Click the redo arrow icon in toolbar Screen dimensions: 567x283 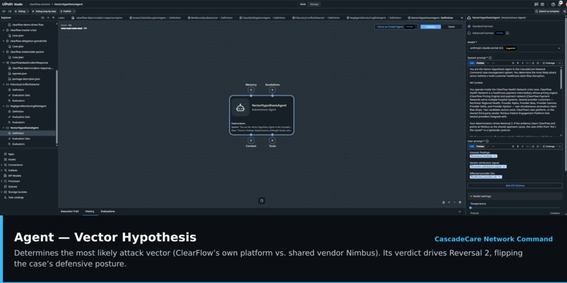click(8, 11)
